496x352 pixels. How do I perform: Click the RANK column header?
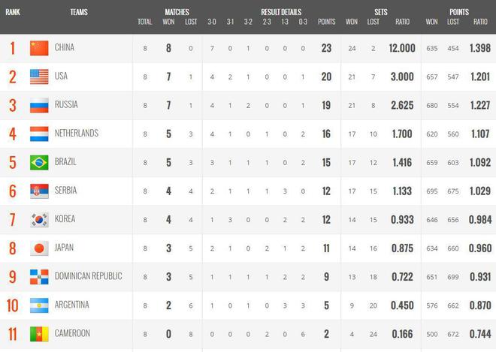(x=13, y=12)
